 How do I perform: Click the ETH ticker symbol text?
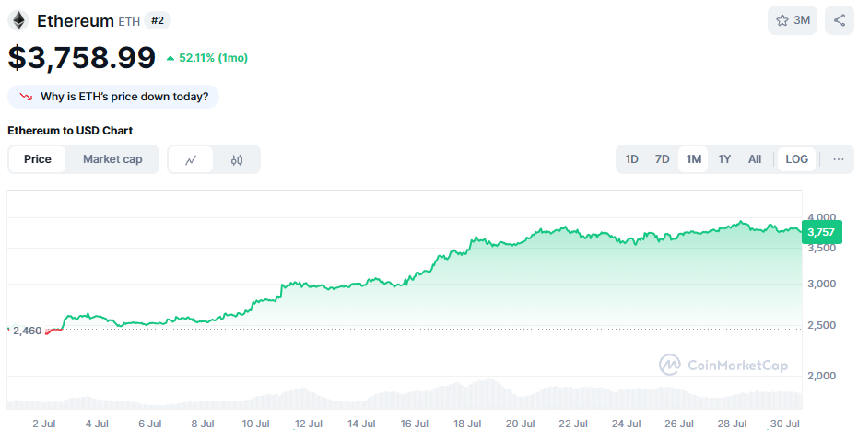click(129, 22)
